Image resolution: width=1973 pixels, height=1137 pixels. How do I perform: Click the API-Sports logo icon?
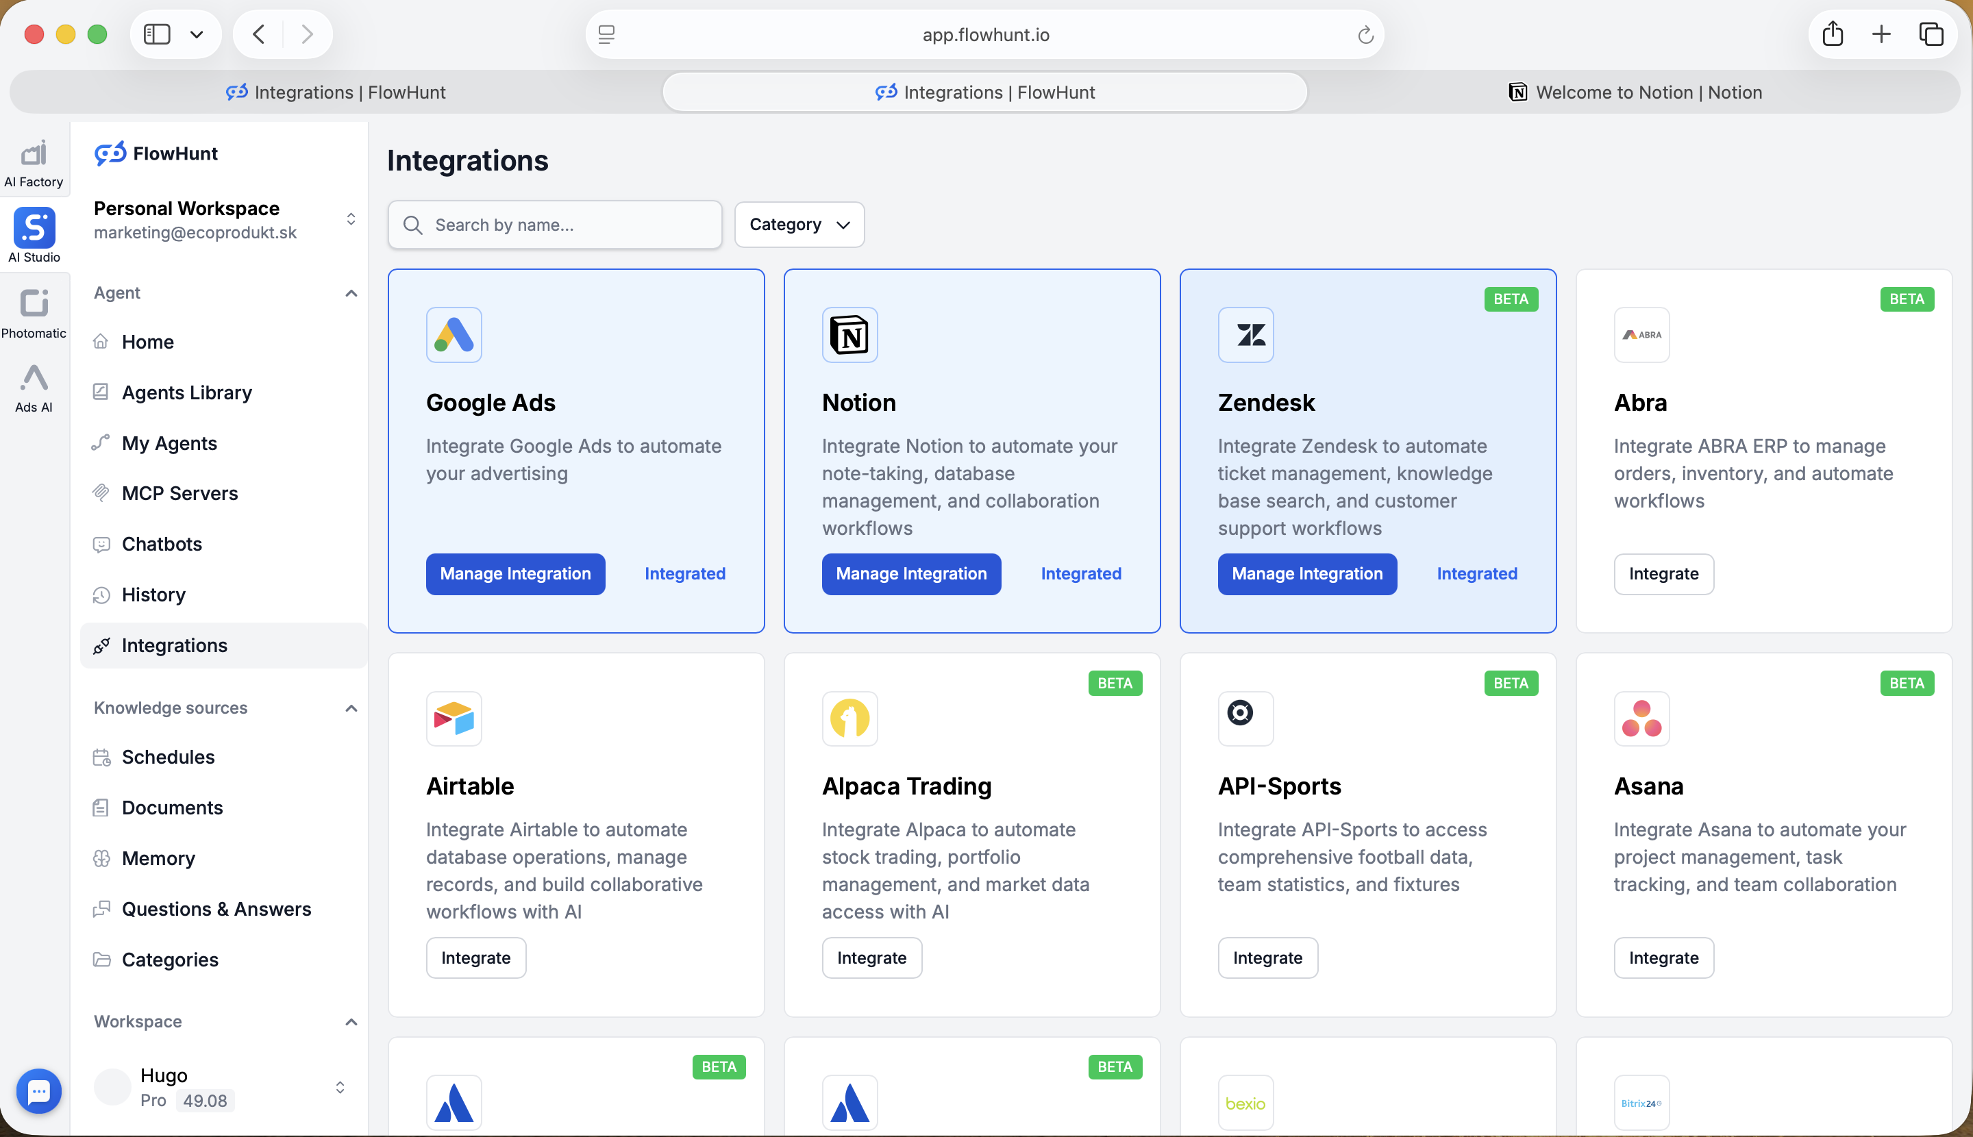1246,719
